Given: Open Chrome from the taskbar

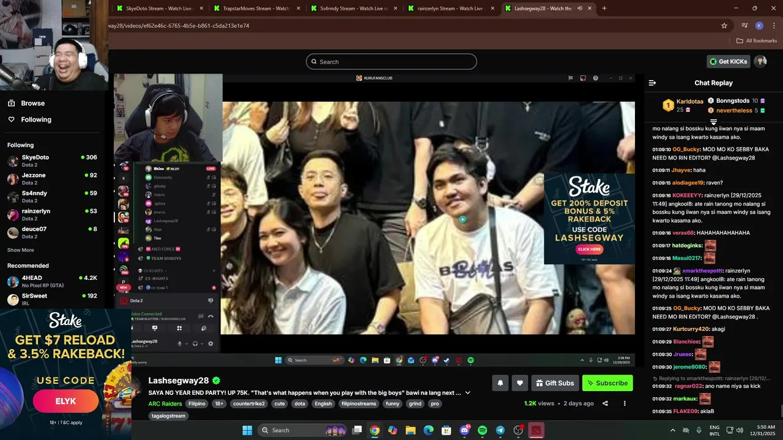Looking at the screenshot, I should [x=374, y=430].
